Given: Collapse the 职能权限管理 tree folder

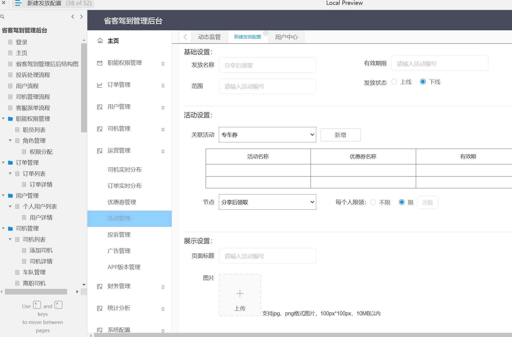Looking at the screenshot, I should tap(4, 119).
